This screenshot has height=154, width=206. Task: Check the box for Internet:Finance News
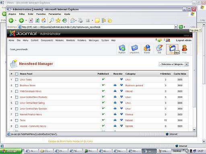tap(16, 115)
